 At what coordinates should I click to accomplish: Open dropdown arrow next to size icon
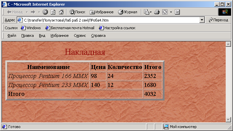point(171,12)
